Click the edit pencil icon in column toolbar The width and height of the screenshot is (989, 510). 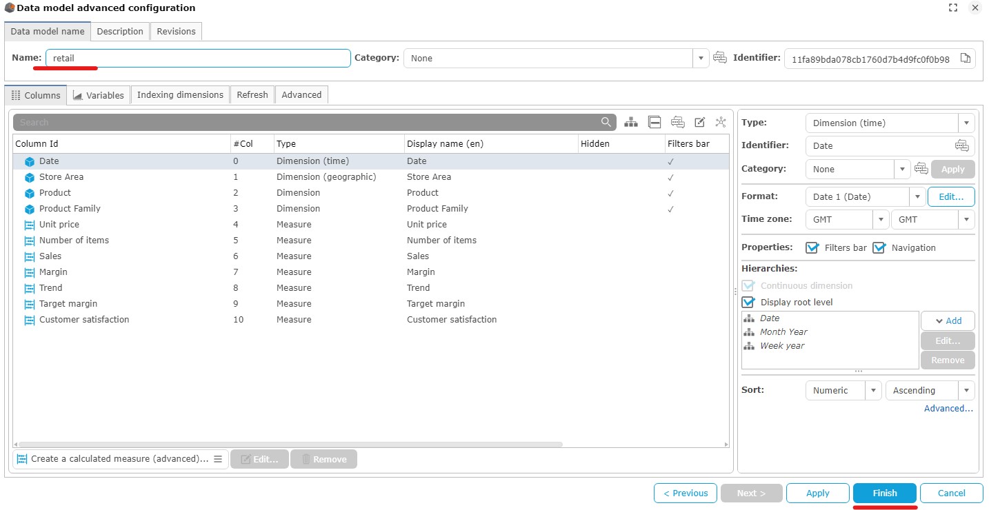click(x=699, y=122)
